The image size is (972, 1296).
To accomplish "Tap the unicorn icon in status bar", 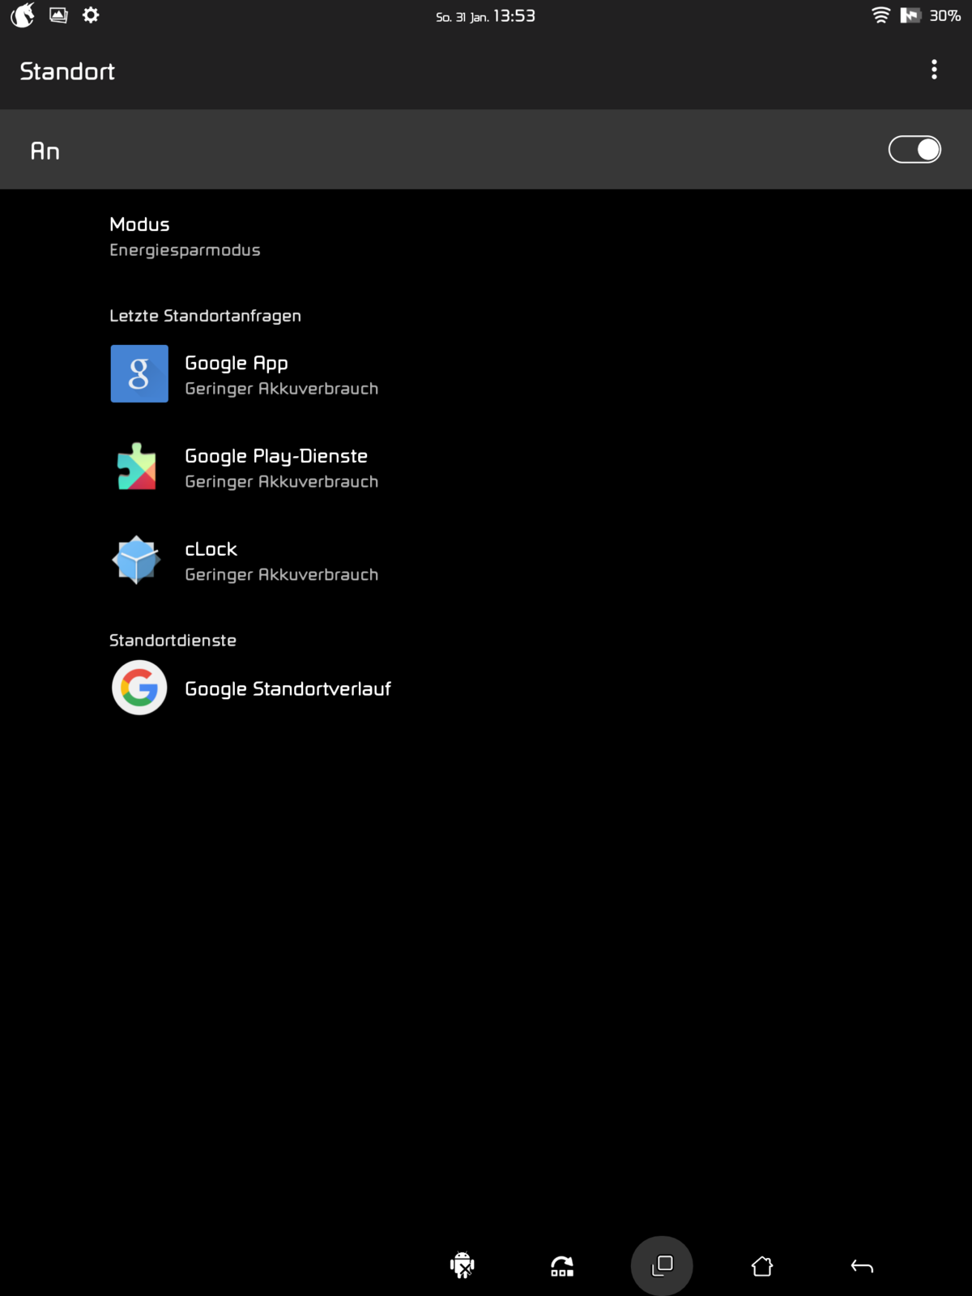I will pyautogui.click(x=23, y=15).
